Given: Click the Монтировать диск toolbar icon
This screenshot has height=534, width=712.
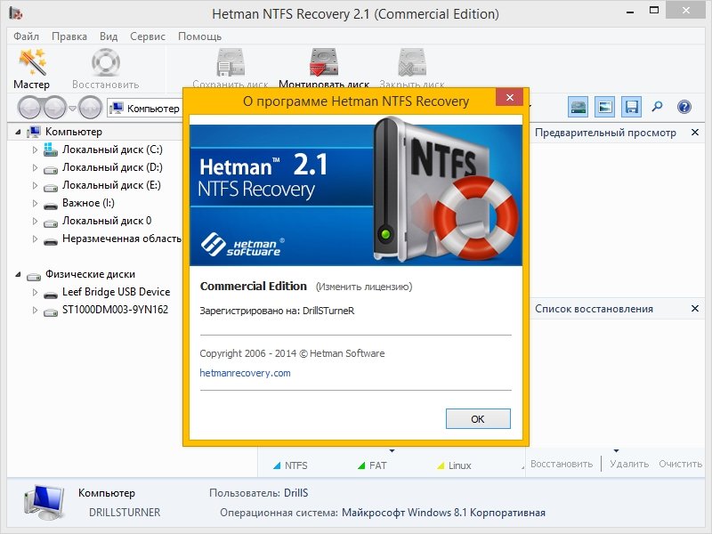Looking at the screenshot, I should click(324, 62).
